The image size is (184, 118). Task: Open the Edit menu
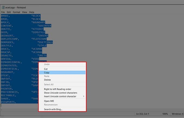point(9,12)
